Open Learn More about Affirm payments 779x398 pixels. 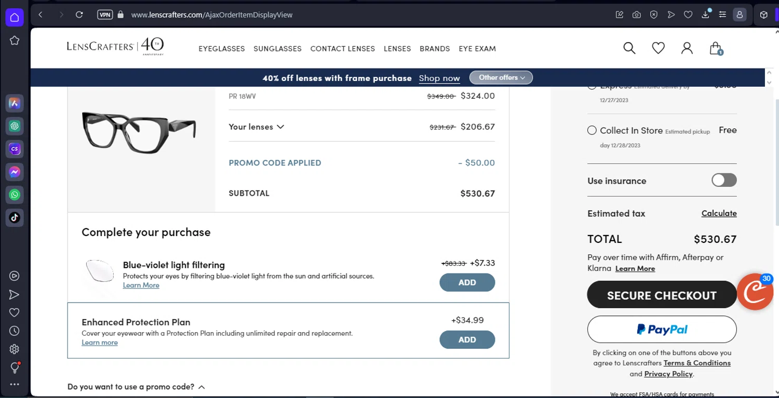tap(635, 268)
